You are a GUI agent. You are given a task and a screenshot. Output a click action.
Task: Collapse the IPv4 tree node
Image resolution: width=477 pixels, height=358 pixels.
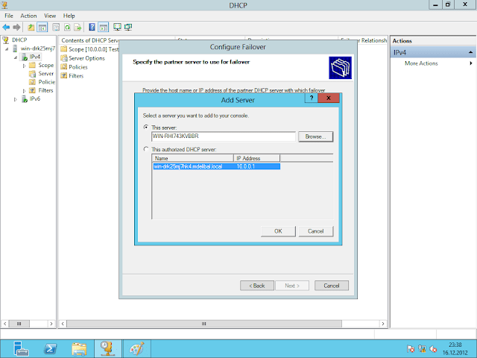[16, 57]
